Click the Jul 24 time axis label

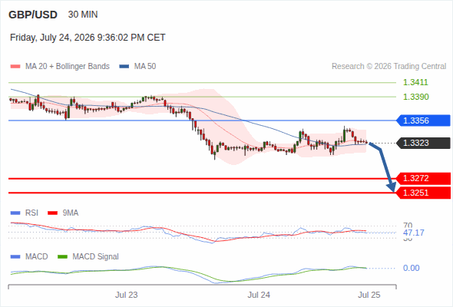[259, 295]
